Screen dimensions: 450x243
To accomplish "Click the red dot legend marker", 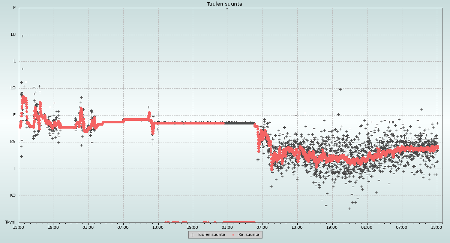I will [233, 235].
